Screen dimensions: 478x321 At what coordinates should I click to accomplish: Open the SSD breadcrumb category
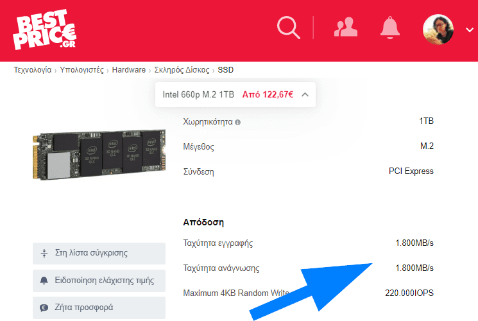226,70
